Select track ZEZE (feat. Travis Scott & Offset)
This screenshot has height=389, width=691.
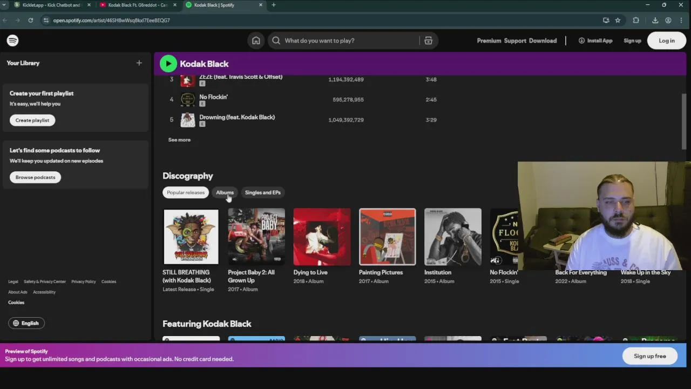click(241, 77)
